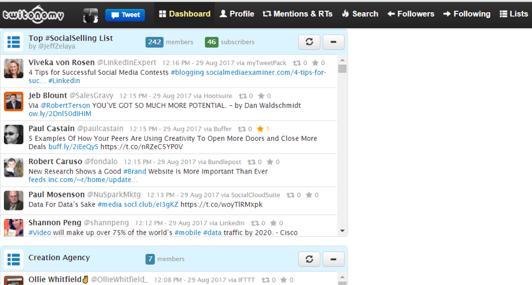Retweet Paul Mosenson's tweet

click(290, 195)
